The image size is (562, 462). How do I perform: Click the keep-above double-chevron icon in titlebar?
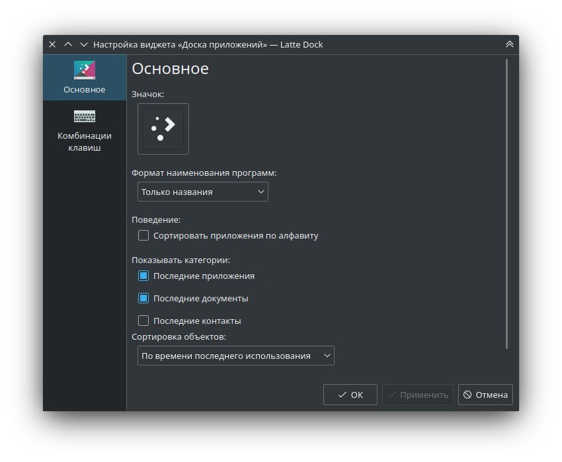click(x=509, y=44)
